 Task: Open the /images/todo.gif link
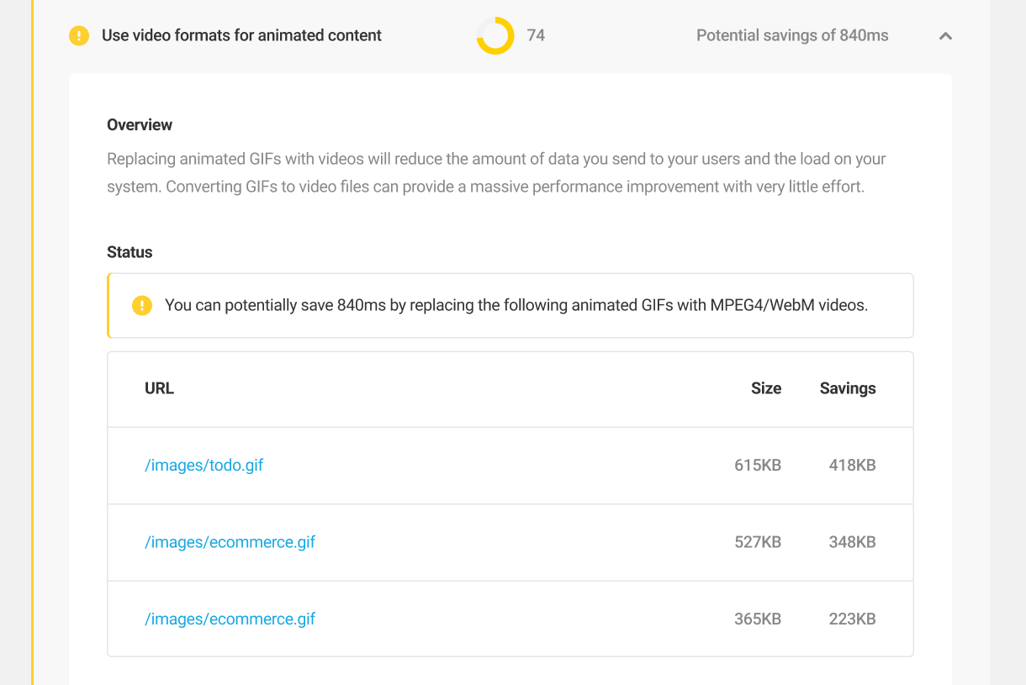[204, 465]
